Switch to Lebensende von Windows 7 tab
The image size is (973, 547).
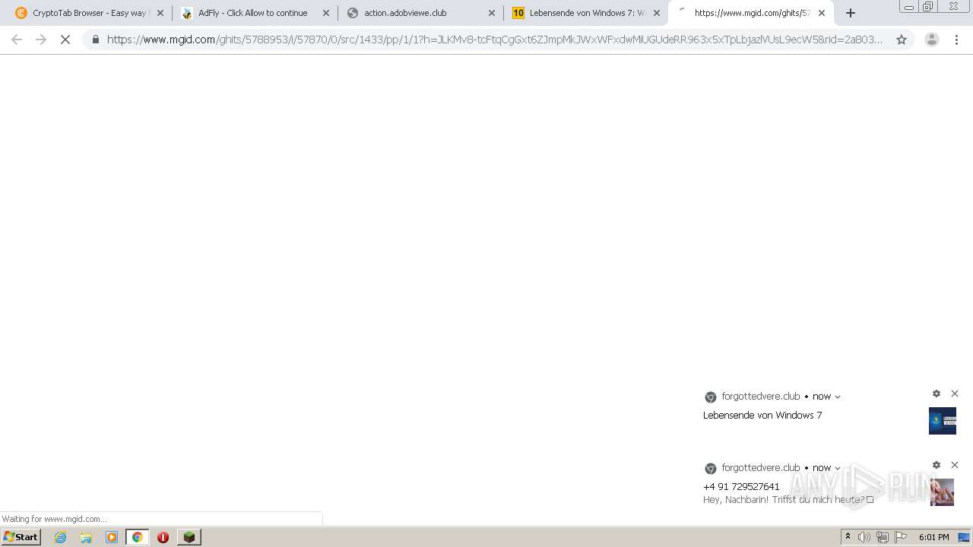[585, 13]
